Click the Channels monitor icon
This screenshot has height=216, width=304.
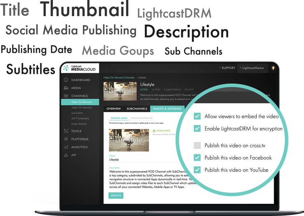click(x=66, y=96)
